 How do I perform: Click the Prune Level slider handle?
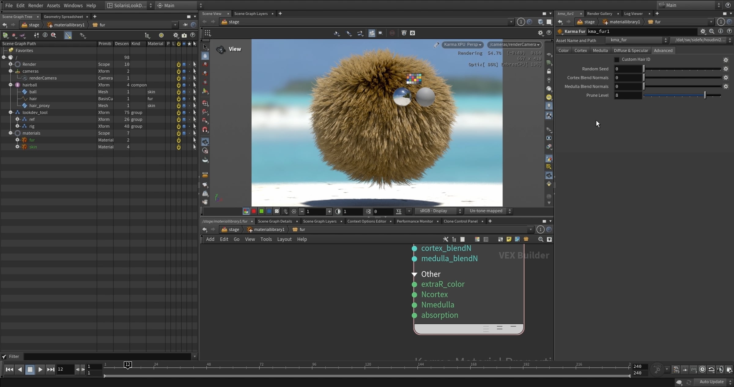coord(705,95)
